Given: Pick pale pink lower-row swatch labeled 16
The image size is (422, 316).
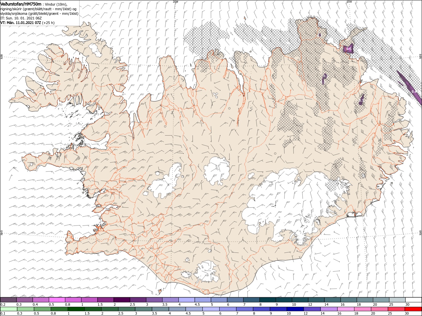Looking at the screenshot, I should click(x=346, y=309).
